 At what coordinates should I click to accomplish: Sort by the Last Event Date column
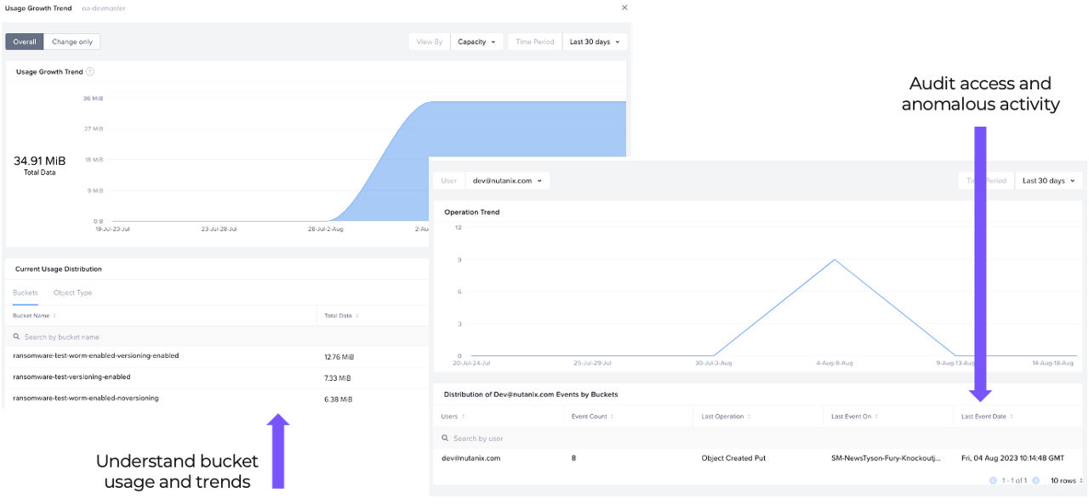click(x=1012, y=416)
